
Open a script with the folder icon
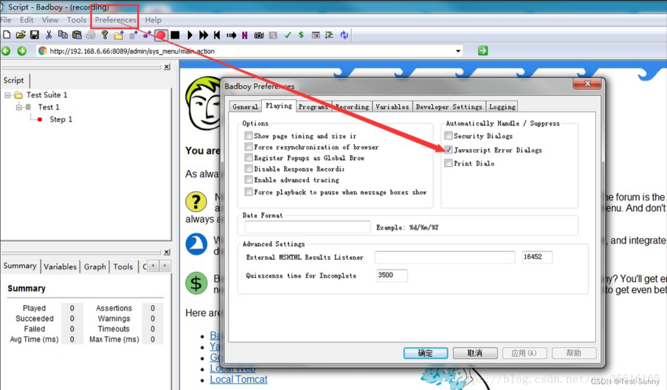pyautogui.click(x=20, y=35)
